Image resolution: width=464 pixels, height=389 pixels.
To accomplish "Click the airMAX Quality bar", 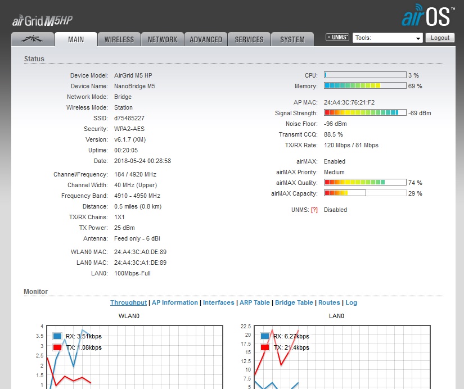I will [x=365, y=182].
